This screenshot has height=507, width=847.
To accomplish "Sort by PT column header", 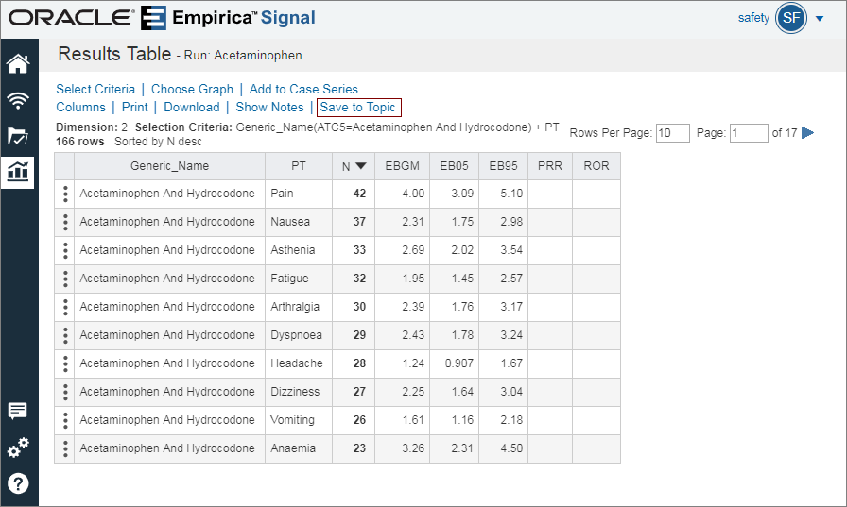I will (299, 166).
